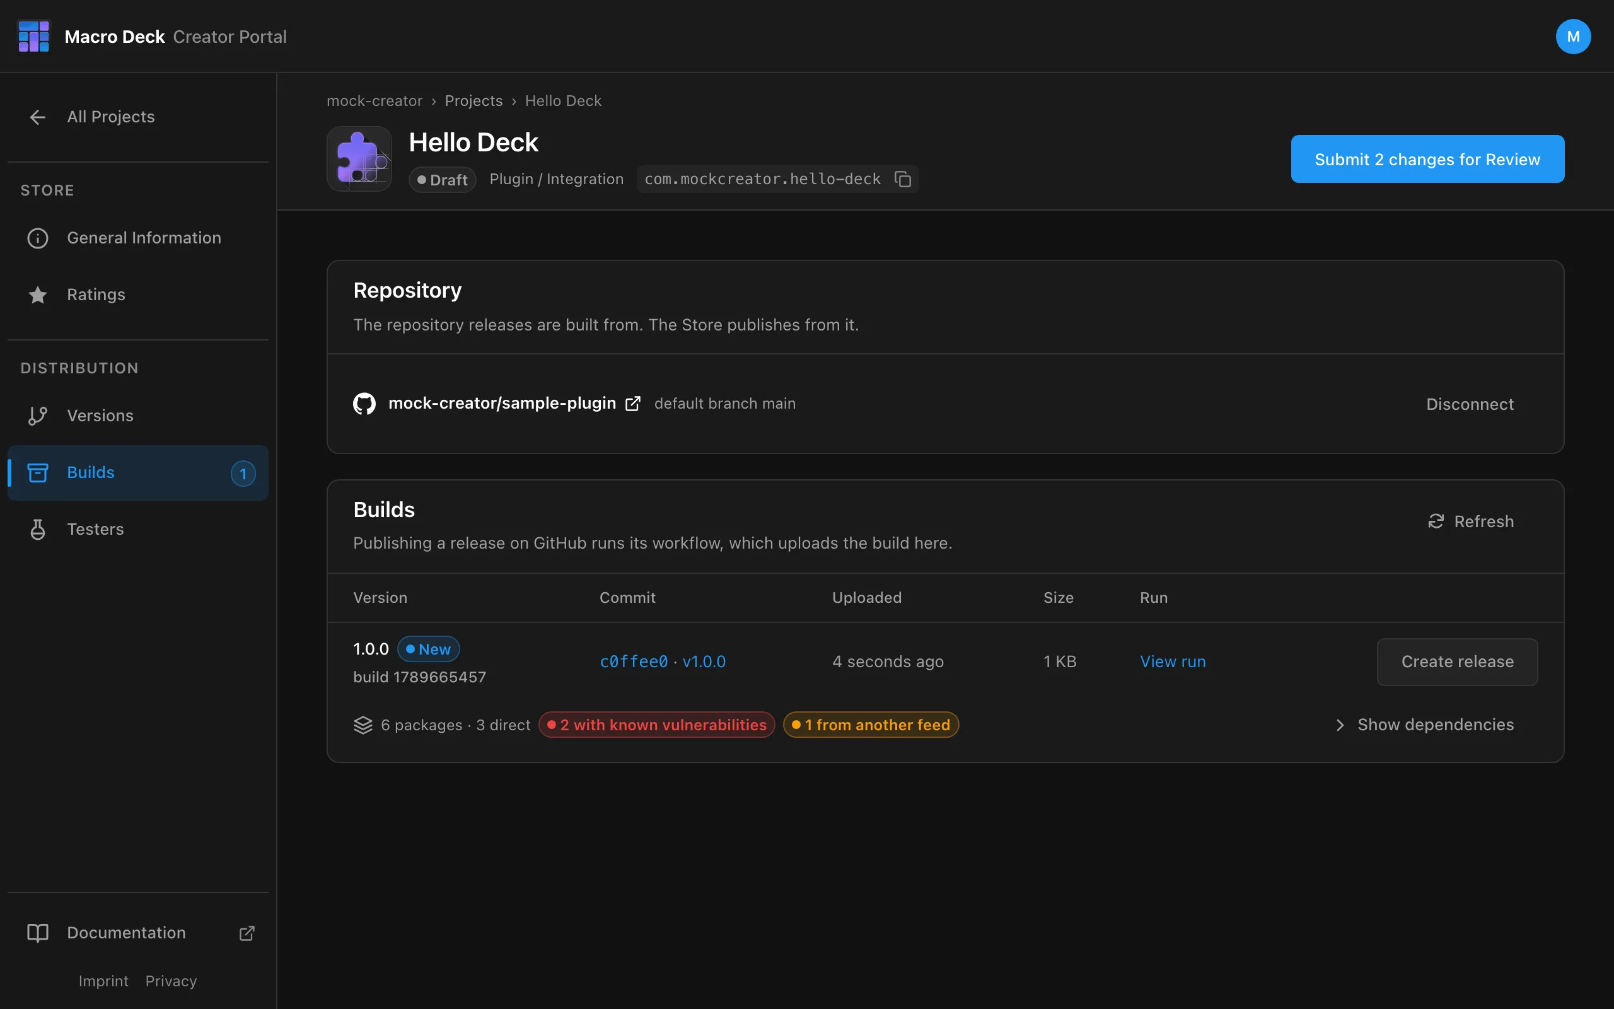Viewport: 1614px width, 1009px height.
Task: Open the View run link
Action: (1173, 662)
